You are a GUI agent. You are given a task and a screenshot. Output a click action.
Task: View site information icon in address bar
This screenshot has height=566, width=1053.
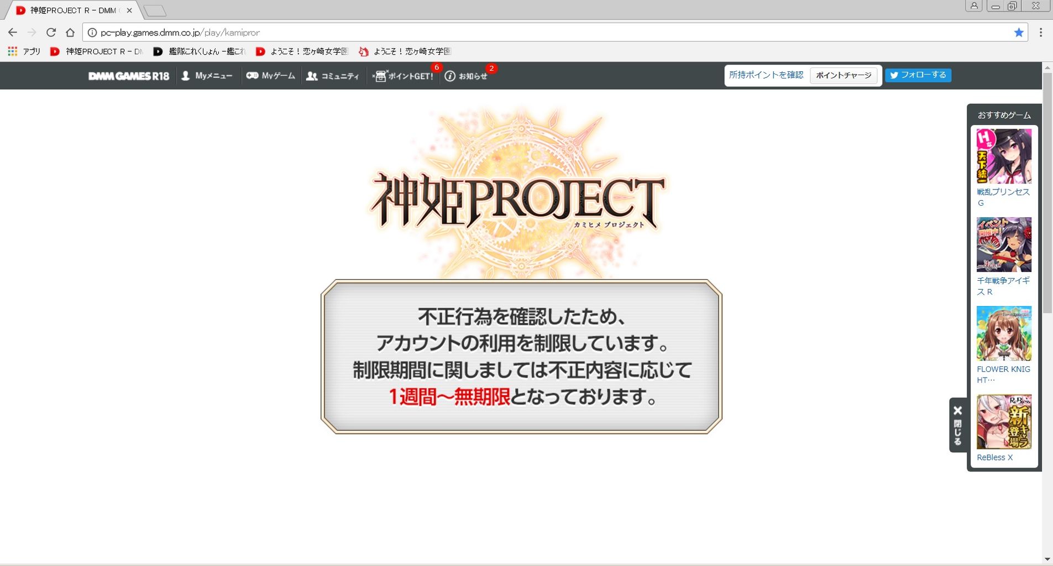(92, 33)
